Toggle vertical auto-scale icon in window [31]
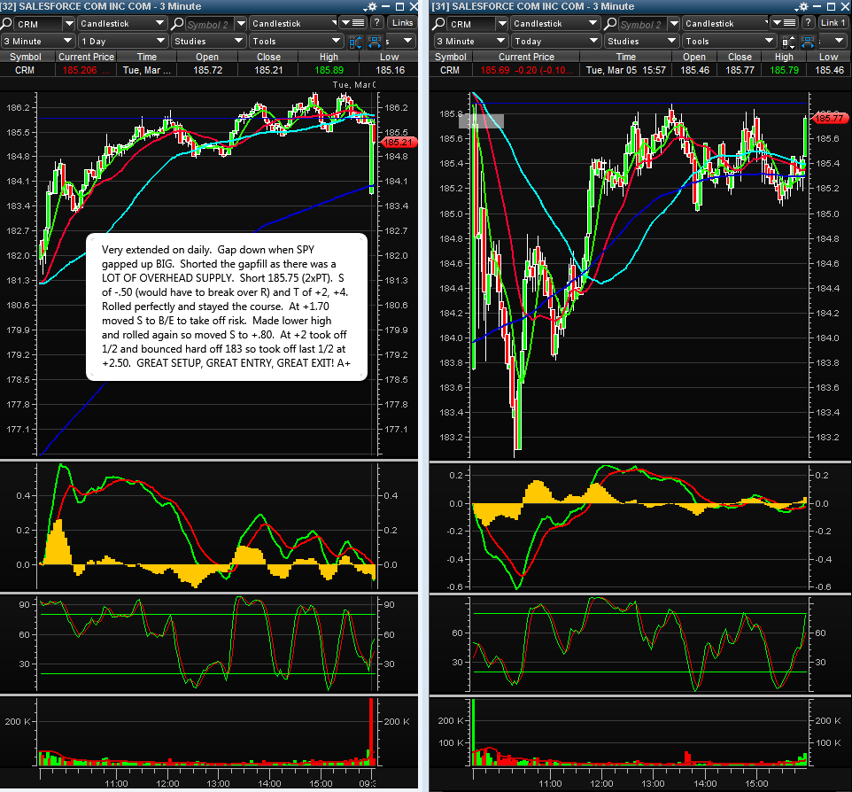 coord(788,42)
